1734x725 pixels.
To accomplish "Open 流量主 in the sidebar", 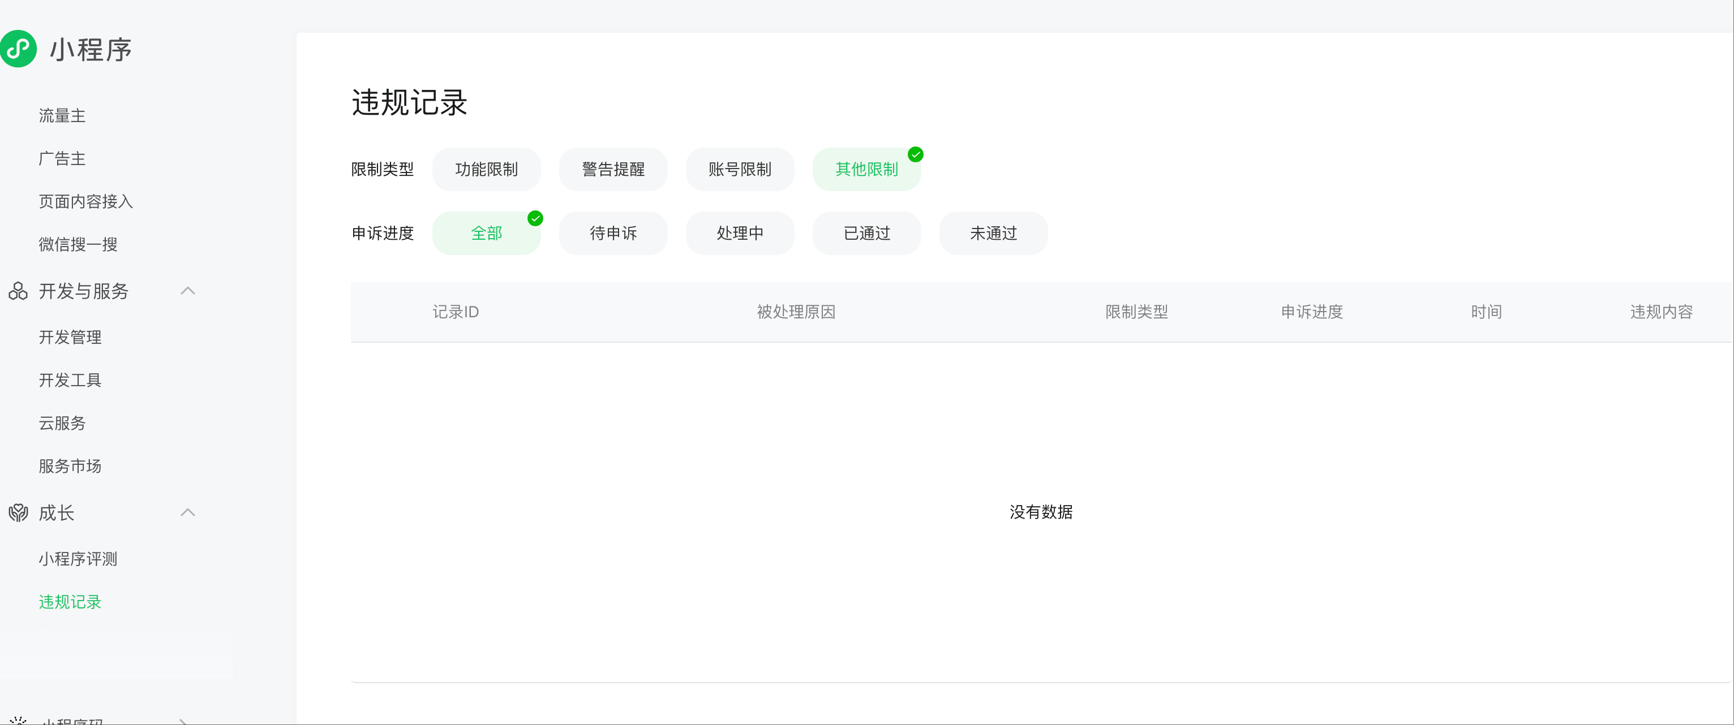I will (x=62, y=116).
